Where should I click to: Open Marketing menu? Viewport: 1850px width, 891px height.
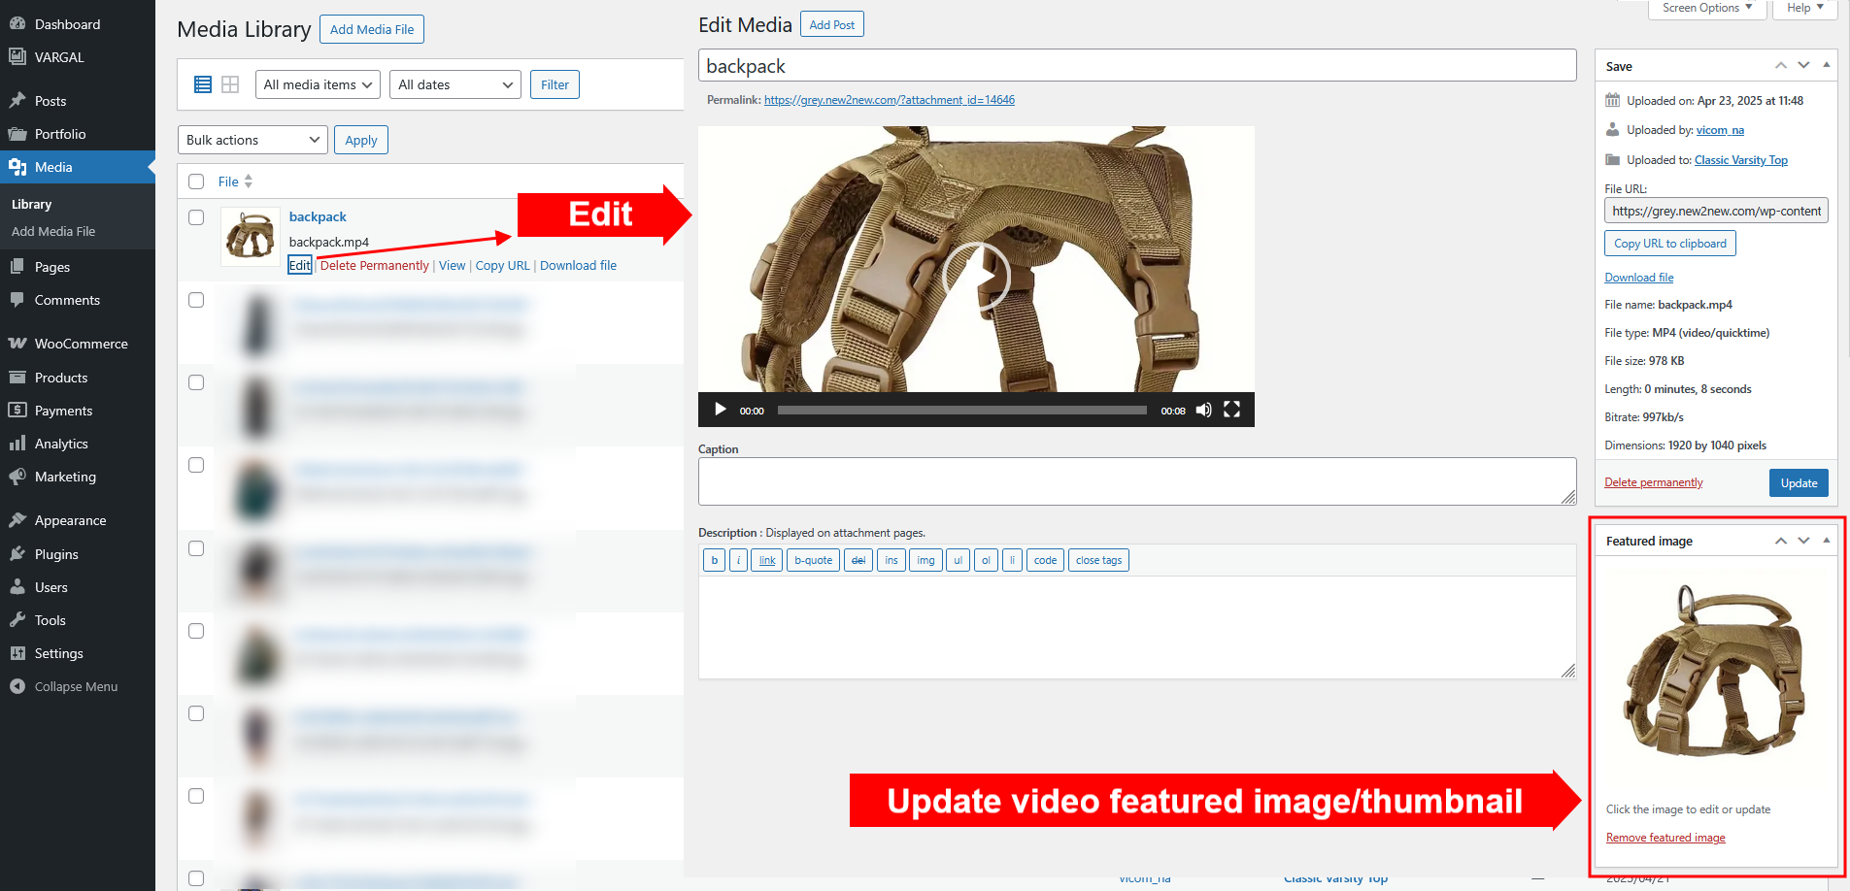pos(65,477)
